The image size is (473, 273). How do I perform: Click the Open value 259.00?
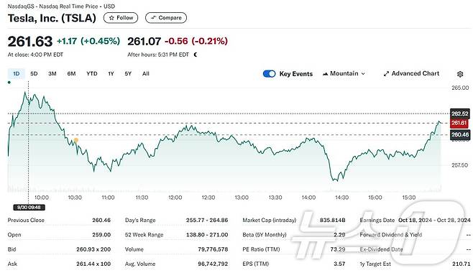[x=101, y=234]
